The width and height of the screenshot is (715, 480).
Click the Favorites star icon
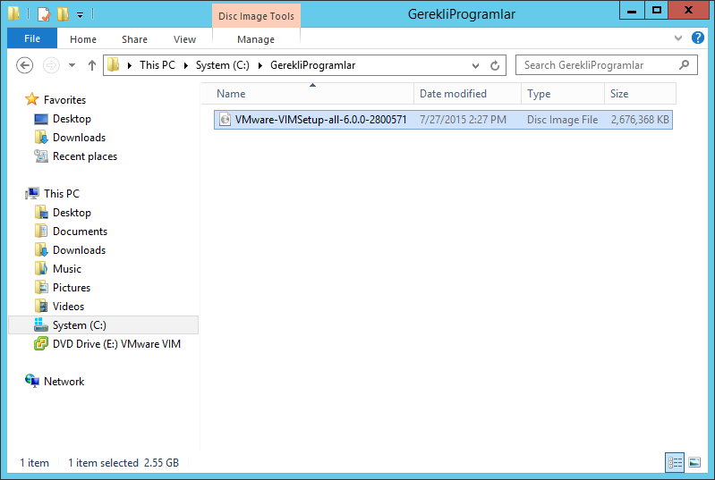tap(32, 99)
